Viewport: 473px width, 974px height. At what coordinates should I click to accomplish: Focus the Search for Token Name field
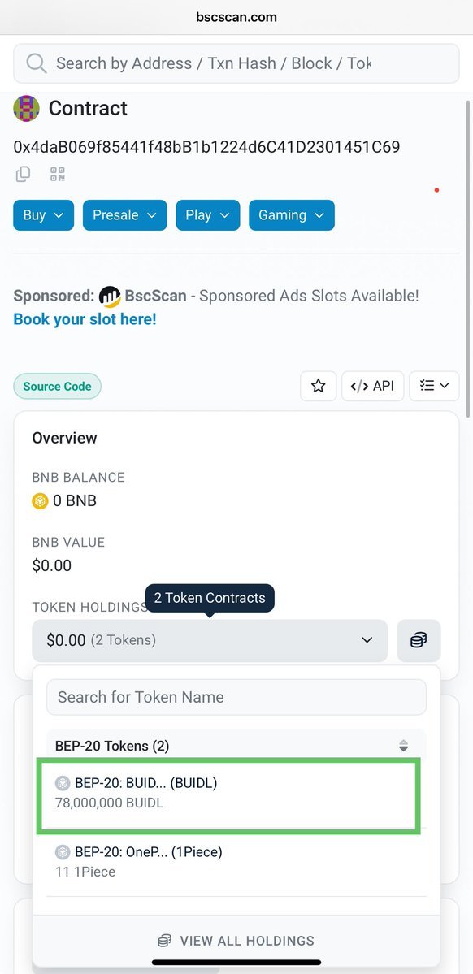[x=236, y=697]
